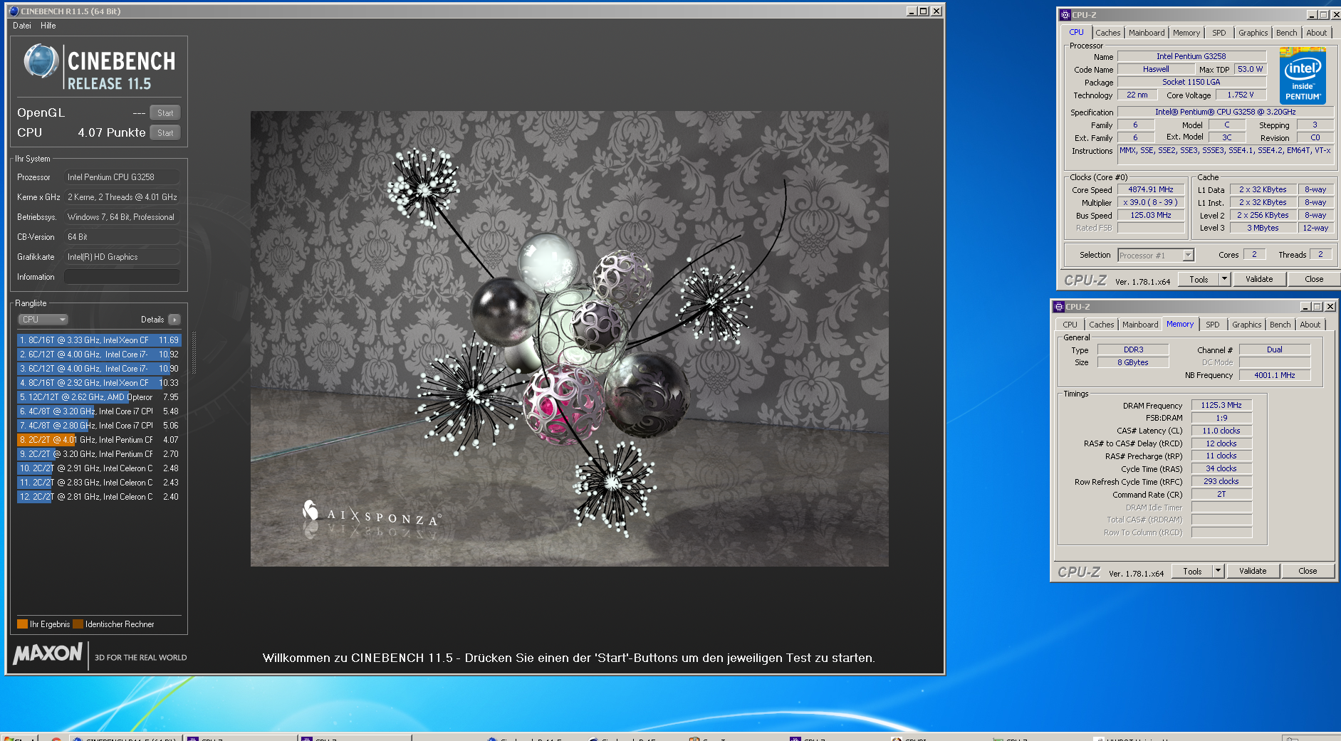This screenshot has height=741, width=1341.
Task: Click the rendered spheres image
Action: pyautogui.click(x=569, y=339)
